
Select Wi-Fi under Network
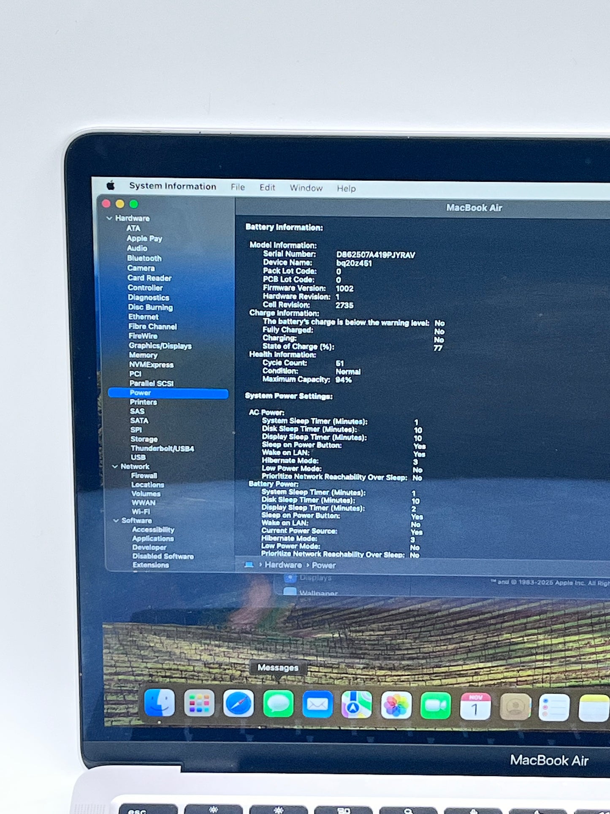point(141,511)
